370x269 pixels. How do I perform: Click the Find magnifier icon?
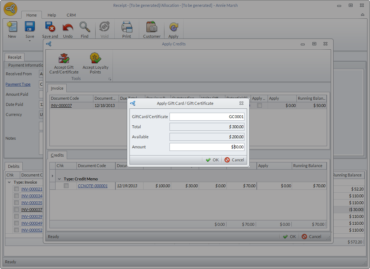pyautogui.click(x=84, y=27)
